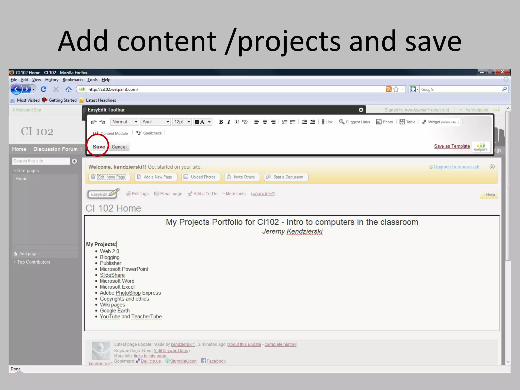Close the EasyEdit Toolbar

361,110
